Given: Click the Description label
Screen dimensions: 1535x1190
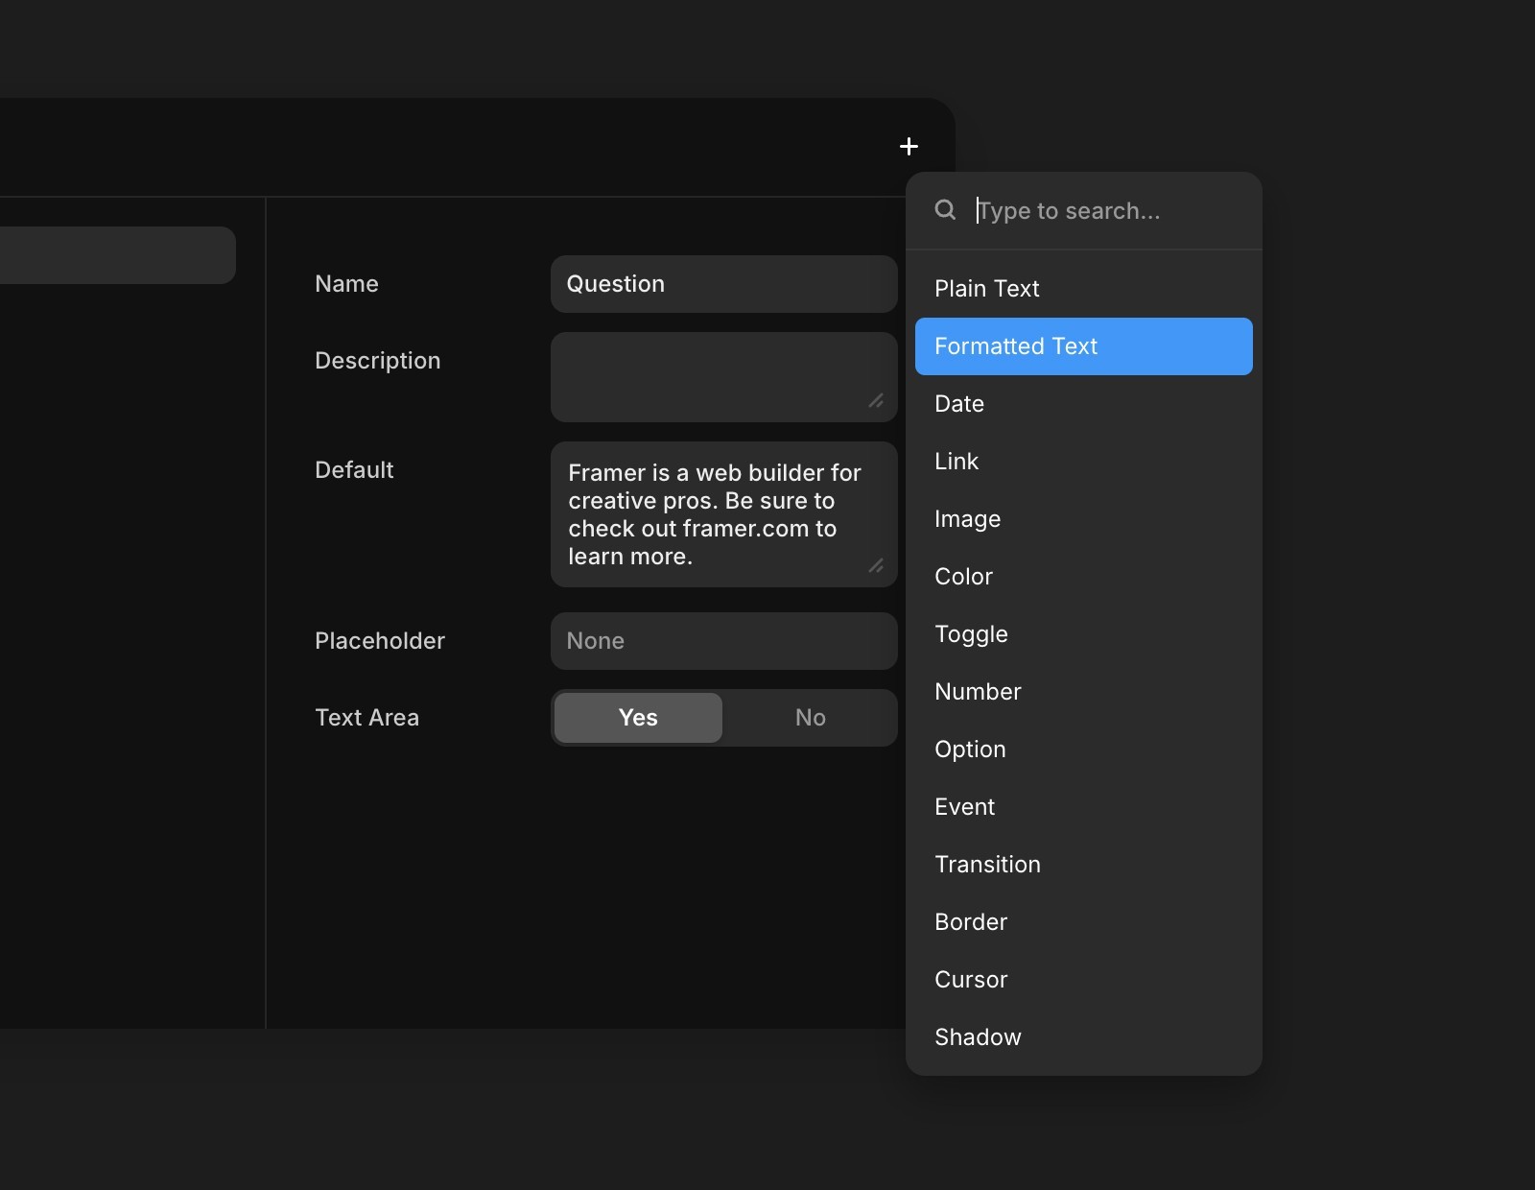Looking at the screenshot, I should click(x=378, y=361).
